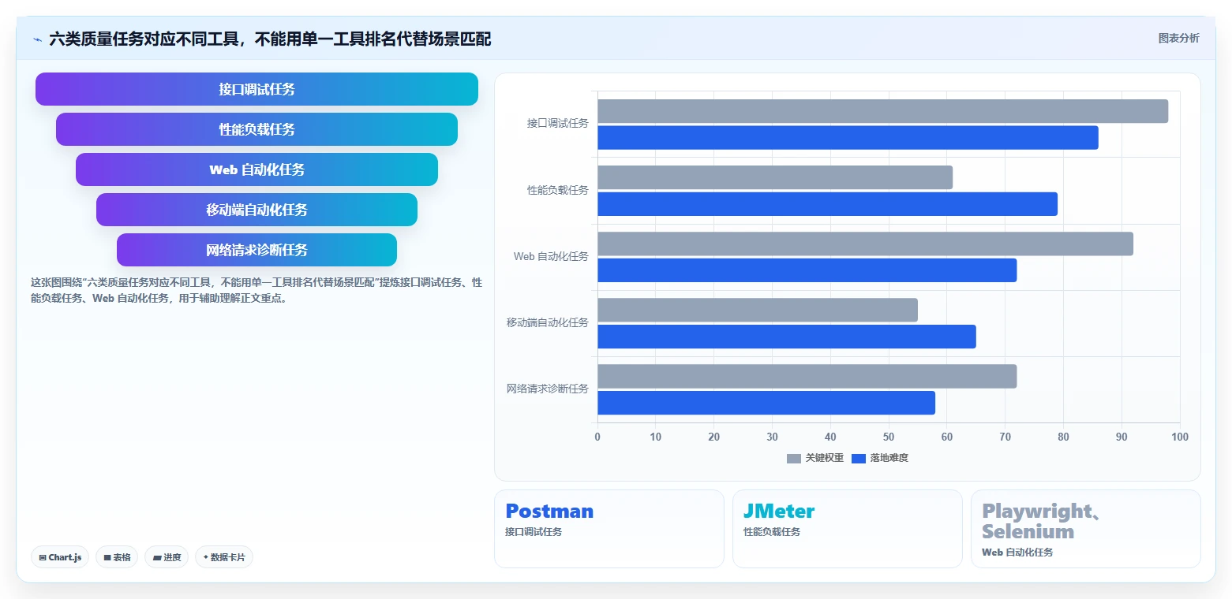Click the Chart.js tag chip

60,557
